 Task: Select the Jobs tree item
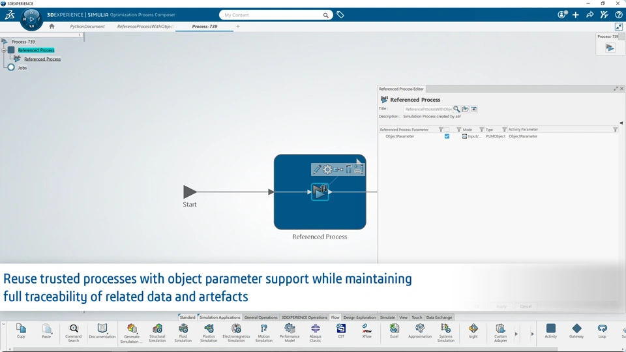[x=22, y=68]
